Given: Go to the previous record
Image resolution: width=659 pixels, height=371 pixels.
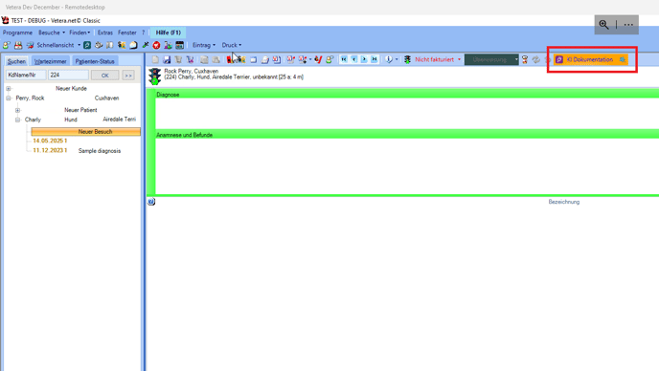Looking at the screenshot, I should 353,59.
